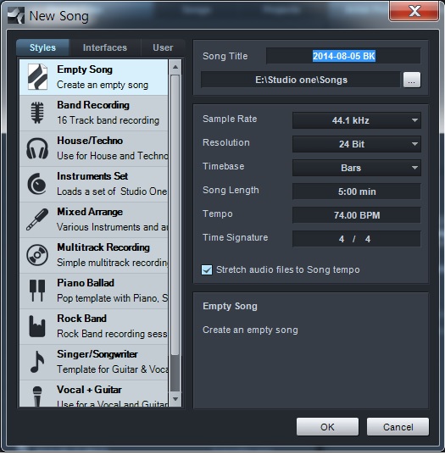Select the Empty Song document icon
This screenshot has height=455, width=445.
(37, 77)
